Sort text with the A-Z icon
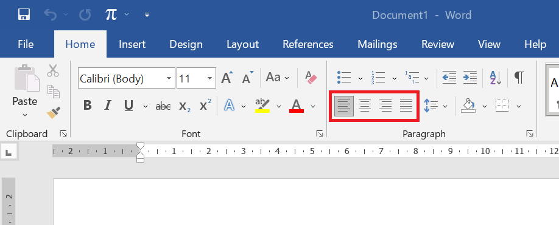 (x=496, y=77)
